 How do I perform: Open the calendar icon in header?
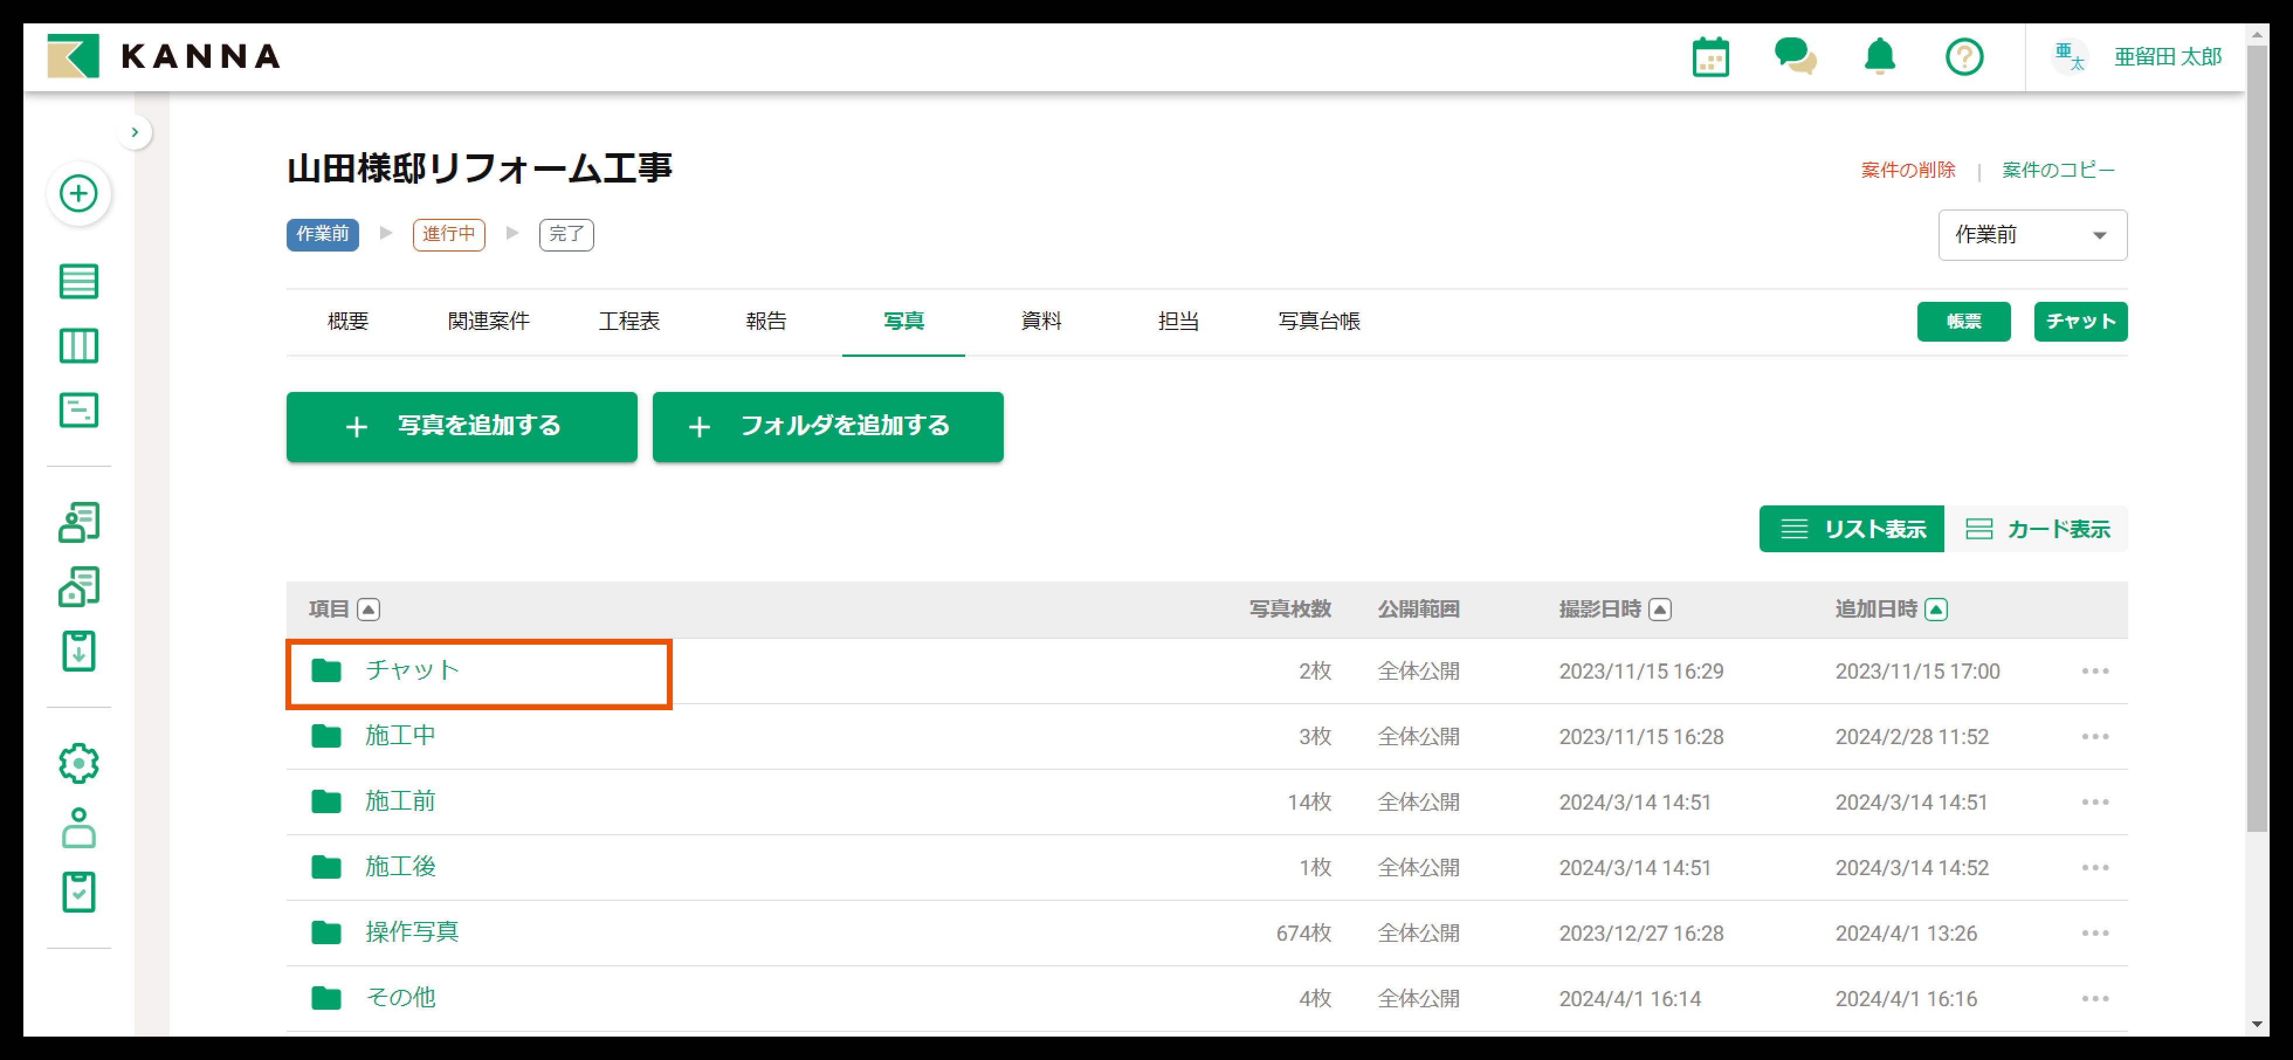[1710, 58]
